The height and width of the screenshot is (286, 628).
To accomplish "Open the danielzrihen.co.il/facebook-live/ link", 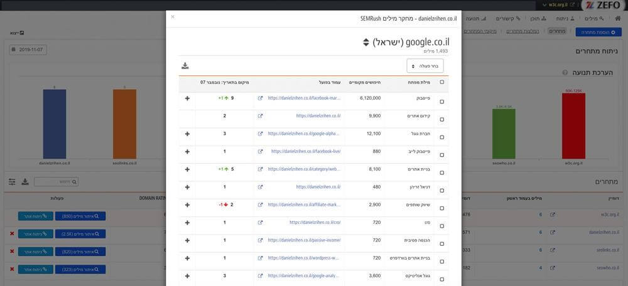I will (306, 152).
